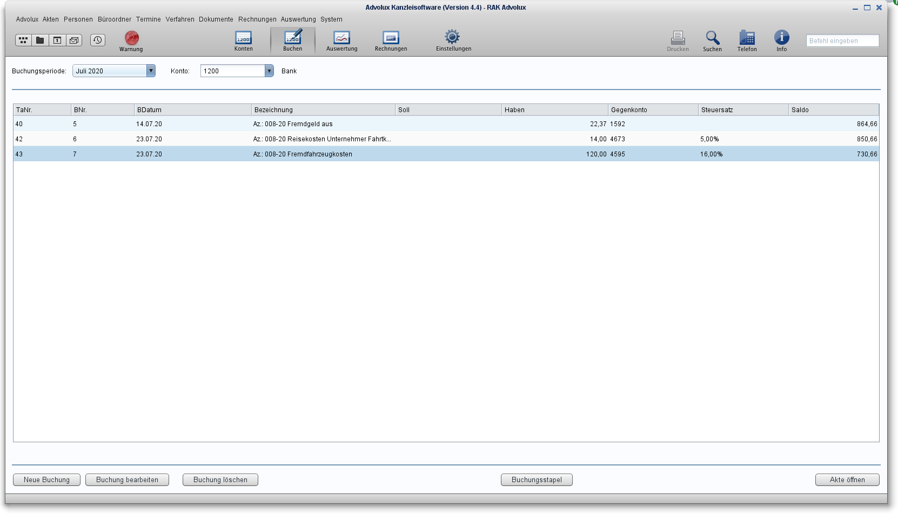Select row 'Az.: 008-20 Fremdgeld aus'

coord(446,124)
